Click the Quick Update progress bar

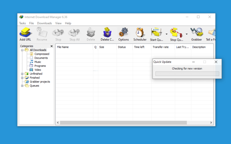[x=187, y=74]
